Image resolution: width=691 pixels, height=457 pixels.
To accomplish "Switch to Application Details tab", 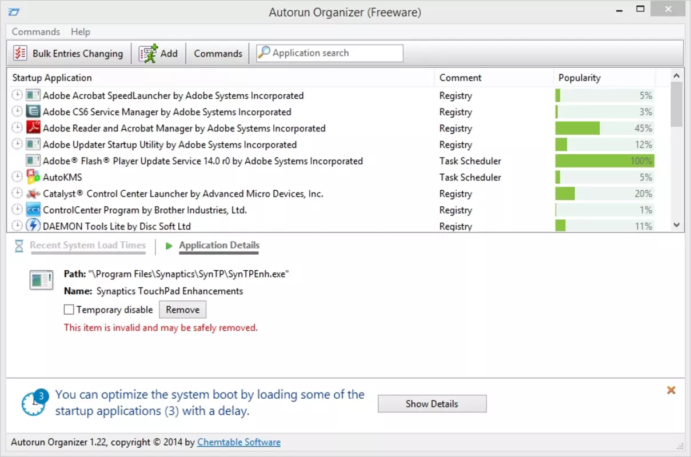I will click(x=219, y=246).
